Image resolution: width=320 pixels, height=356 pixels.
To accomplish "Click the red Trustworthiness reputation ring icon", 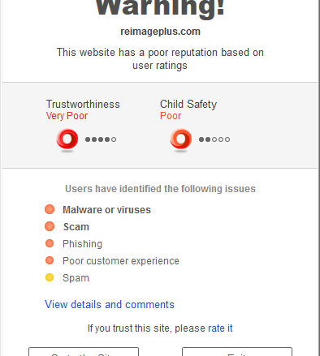I will pyautogui.click(x=67, y=139).
